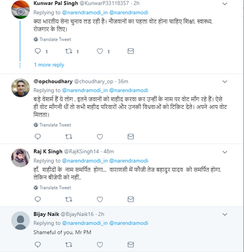Share Raj K Singh's tweet by message
This screenshot has width=244, height=252.
[x=131, y=199]
